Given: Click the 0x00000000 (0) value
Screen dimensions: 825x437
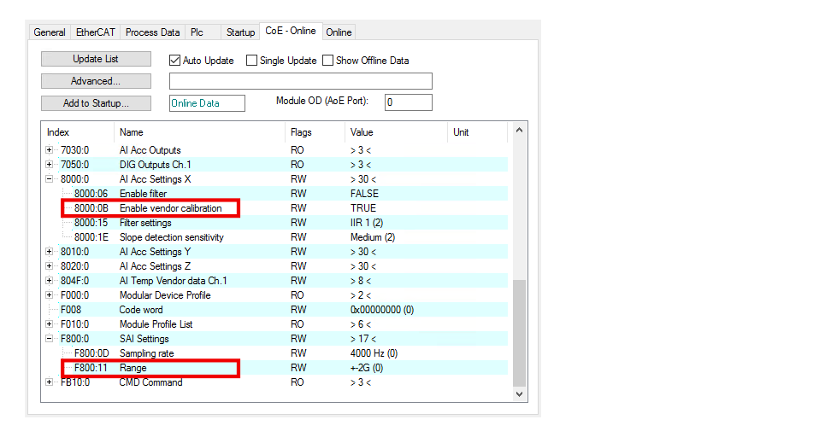Looking at the screenshot, I should (x=382, y=310).
